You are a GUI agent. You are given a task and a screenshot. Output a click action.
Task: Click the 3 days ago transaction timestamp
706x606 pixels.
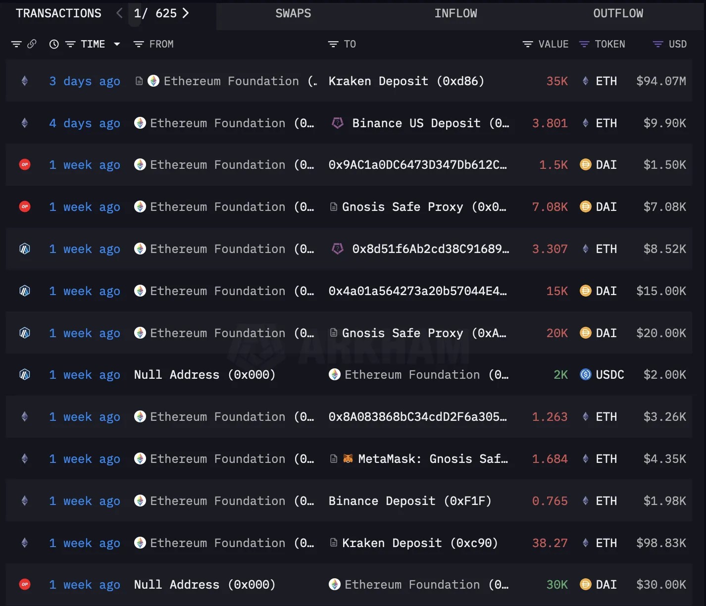(x=85, y=81)
